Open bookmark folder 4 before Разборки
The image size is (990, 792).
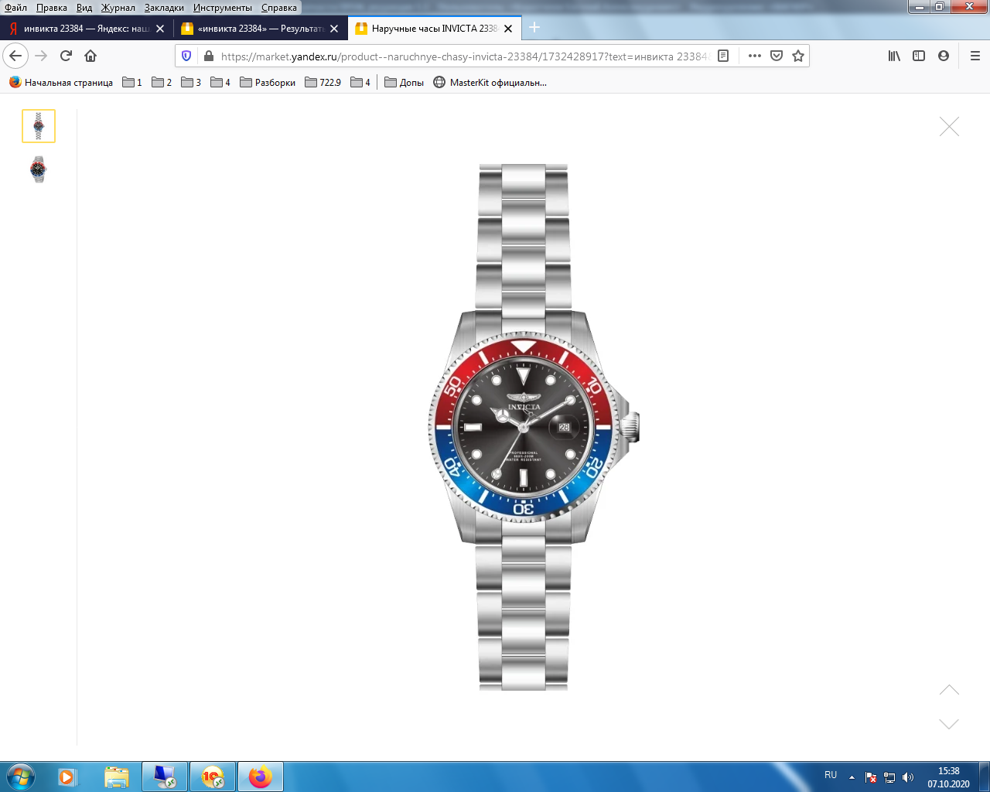tap(220, 82)
